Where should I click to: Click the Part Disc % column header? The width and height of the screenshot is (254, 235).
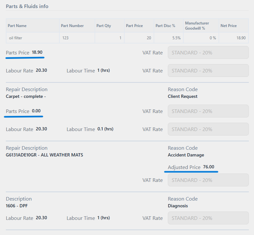165,26
